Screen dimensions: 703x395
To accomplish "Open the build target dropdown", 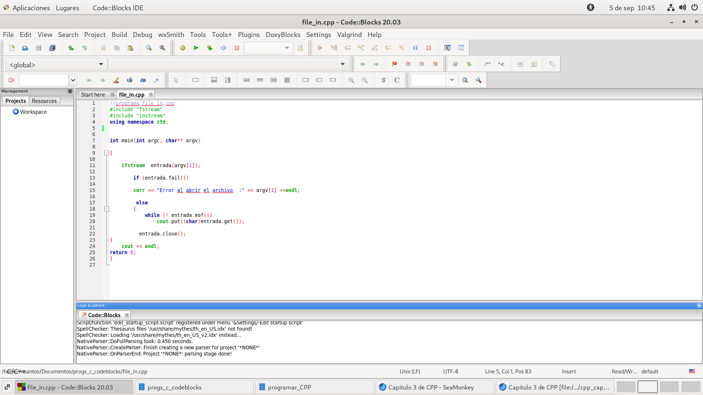I will pos(268,48).
